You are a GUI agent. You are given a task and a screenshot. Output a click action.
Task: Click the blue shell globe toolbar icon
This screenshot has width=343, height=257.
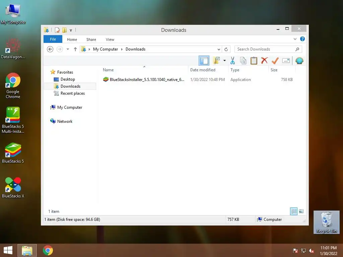tap(299, 61)
